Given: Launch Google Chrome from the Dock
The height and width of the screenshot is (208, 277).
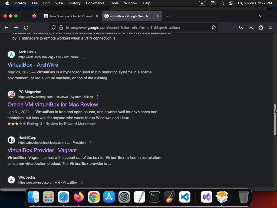Looking at the screenshot, I should (94, 197).
